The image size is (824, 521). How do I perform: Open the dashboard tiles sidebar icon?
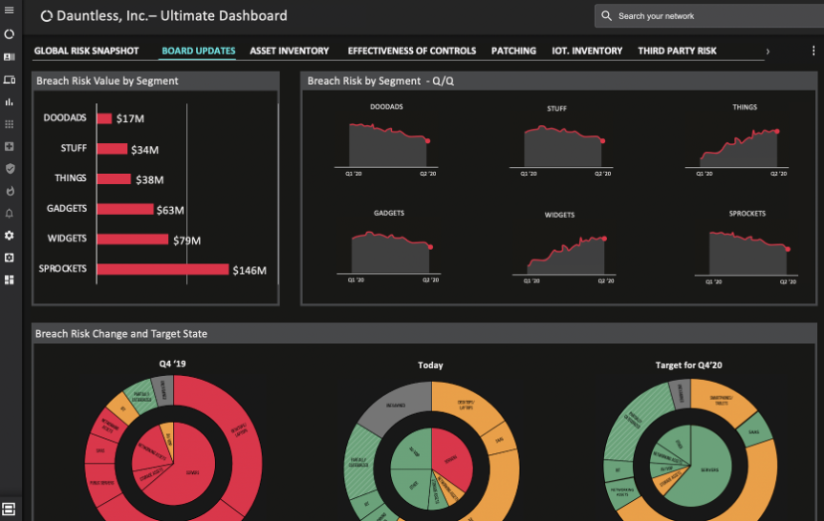point(9,280)
